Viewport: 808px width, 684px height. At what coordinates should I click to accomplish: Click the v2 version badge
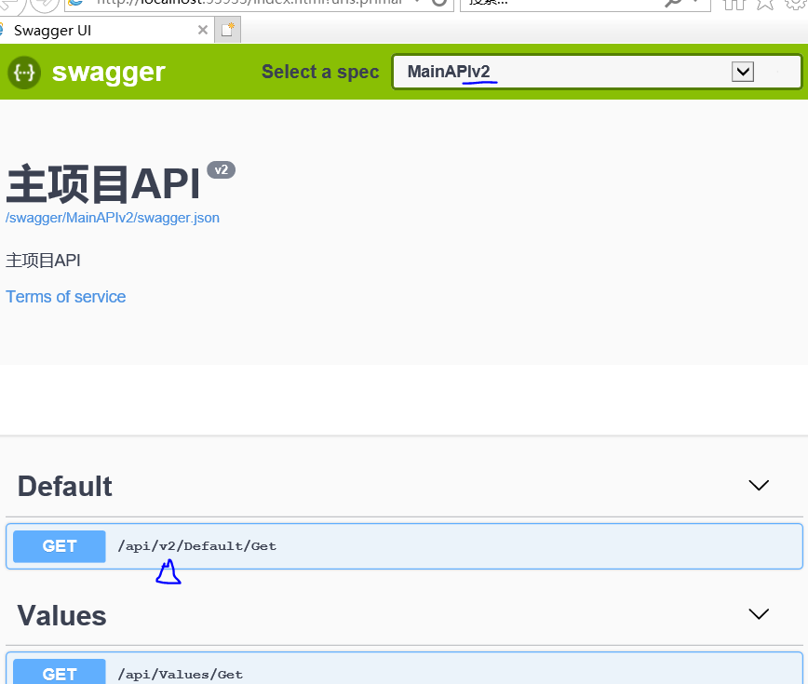[221, 170]
